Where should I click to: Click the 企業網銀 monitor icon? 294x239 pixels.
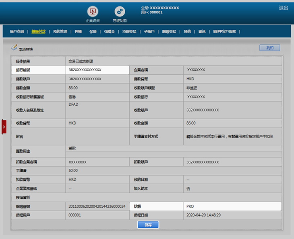click(x=93, y=12)
